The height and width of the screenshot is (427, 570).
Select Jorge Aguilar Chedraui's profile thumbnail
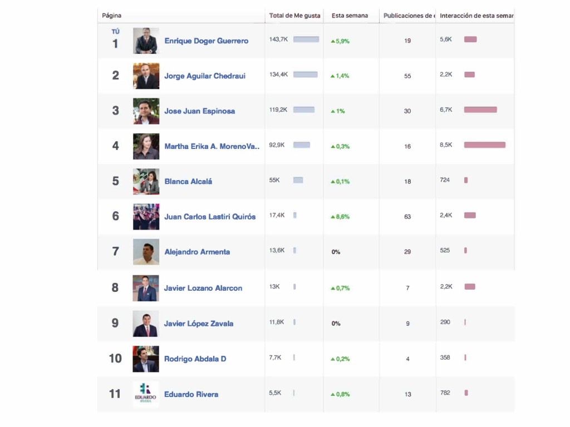pos(146,76)
